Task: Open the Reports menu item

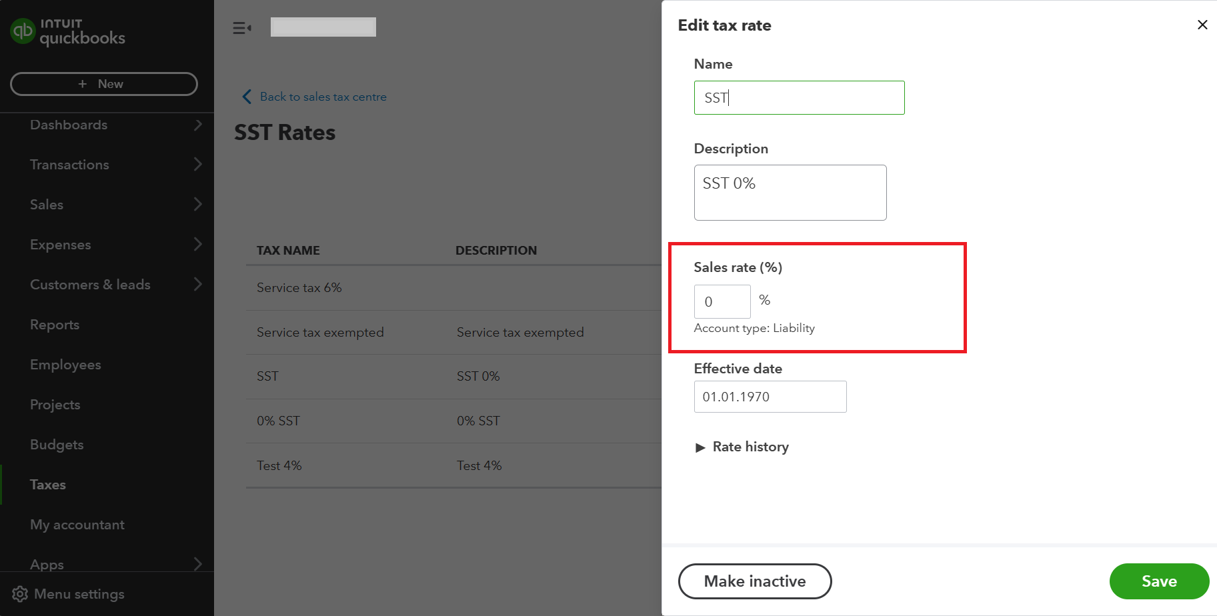Action: (55, 325)
